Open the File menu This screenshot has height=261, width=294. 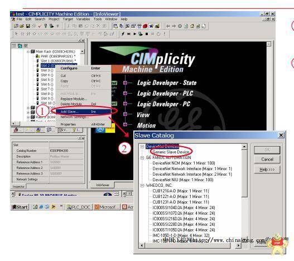(x=20, y=19)
